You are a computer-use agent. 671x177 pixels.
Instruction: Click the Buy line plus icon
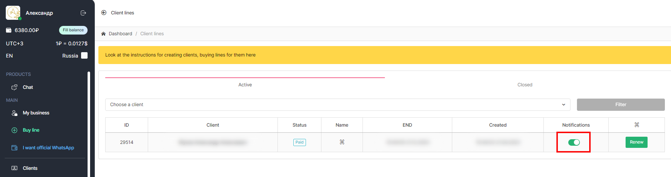click(x=14, y=130)
